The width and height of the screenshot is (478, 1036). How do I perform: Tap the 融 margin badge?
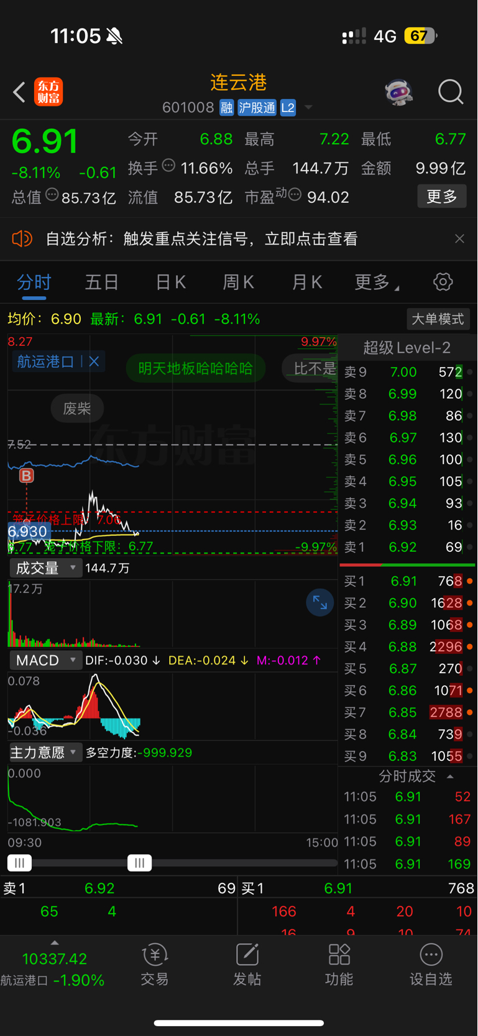(x=226, y=108)
